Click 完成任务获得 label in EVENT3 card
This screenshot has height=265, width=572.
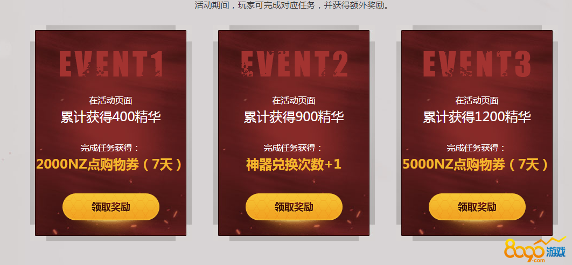point(476,148)
